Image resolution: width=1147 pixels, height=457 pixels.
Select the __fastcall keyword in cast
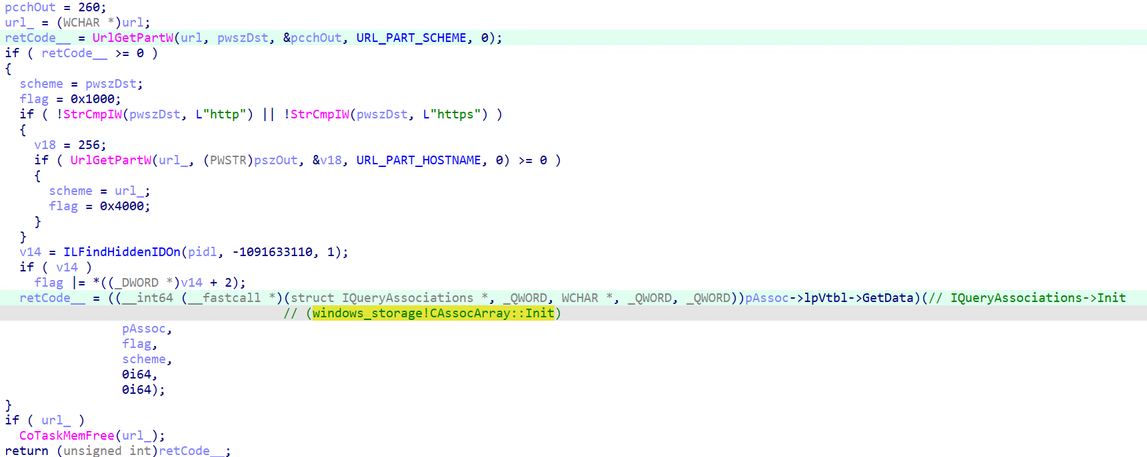pos(224,298)
